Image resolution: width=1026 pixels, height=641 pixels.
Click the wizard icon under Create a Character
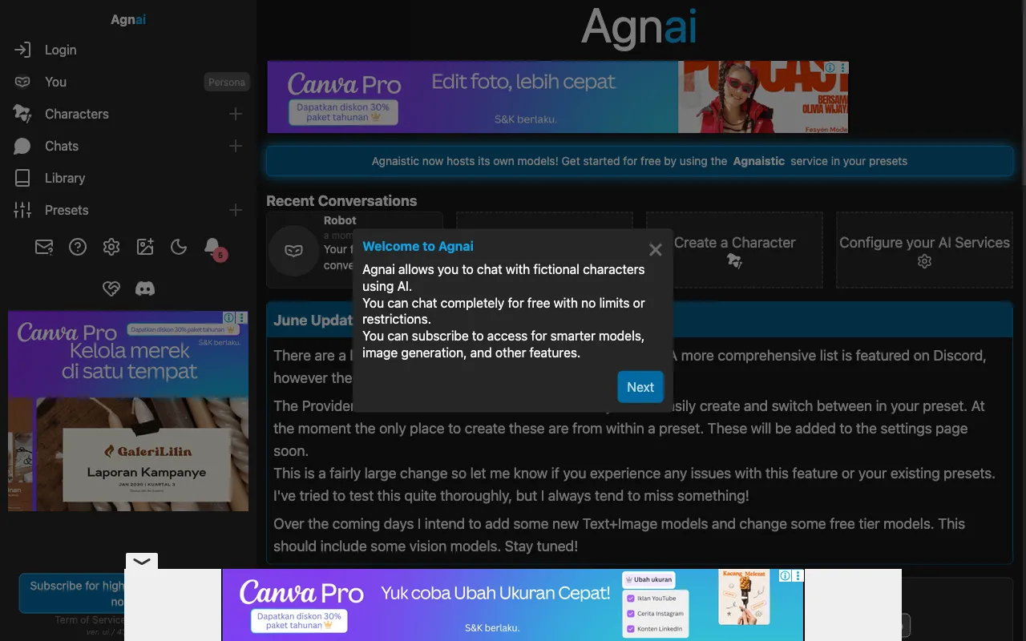click(734, 261)
